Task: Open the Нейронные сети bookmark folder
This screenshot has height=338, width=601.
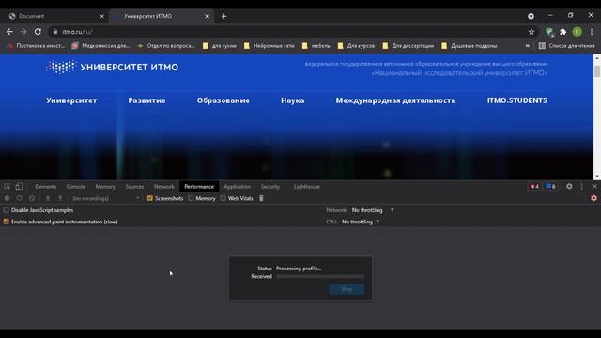Action: click(270, 46)
